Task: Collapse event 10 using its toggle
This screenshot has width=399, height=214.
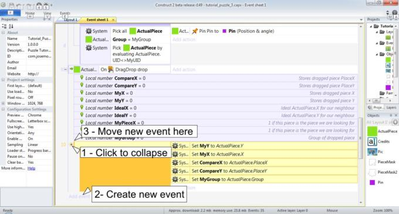Action: click(71, 144)
